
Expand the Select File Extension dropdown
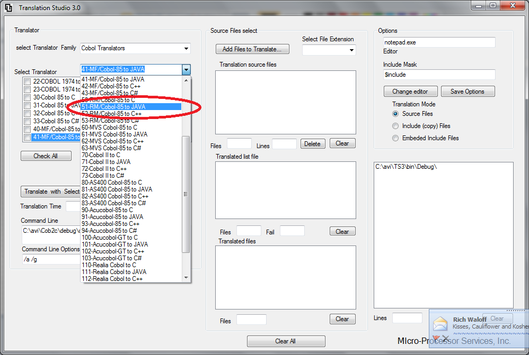tap(351, 50)
